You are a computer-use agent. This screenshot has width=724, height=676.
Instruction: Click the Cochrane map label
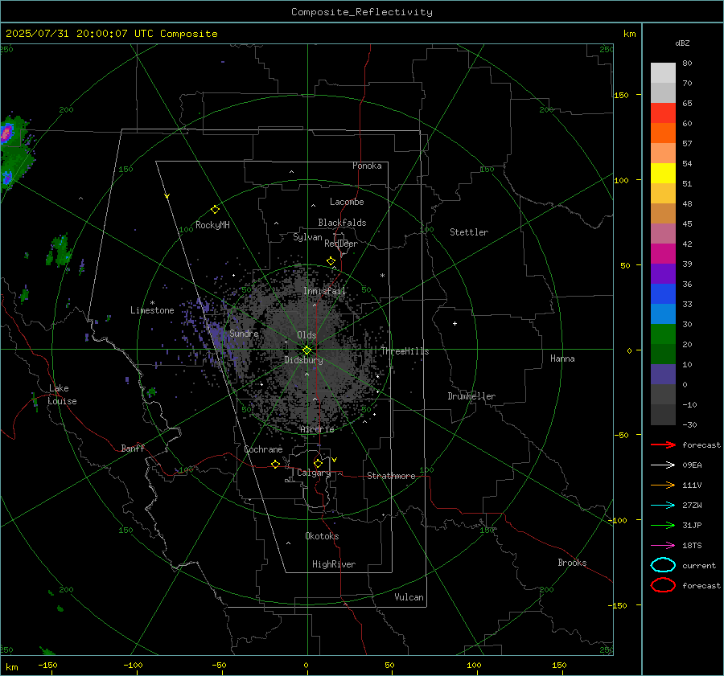pos(263,449)
